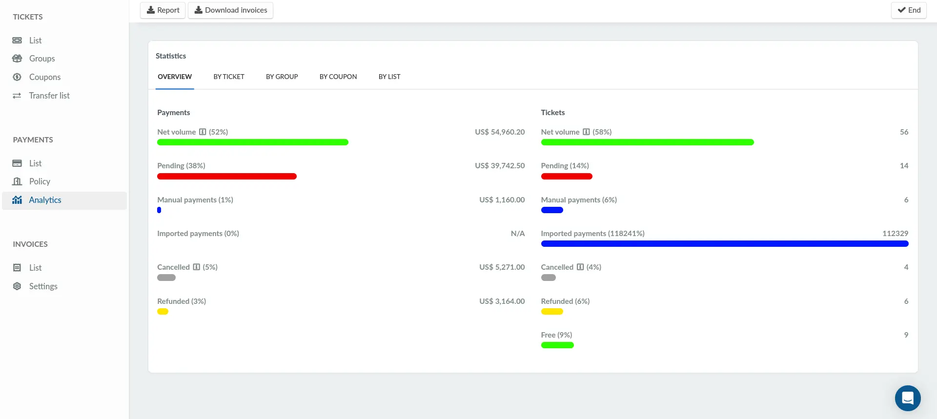Click the Tickets column heading
The image size is (937, 419).
pos(553,113)
